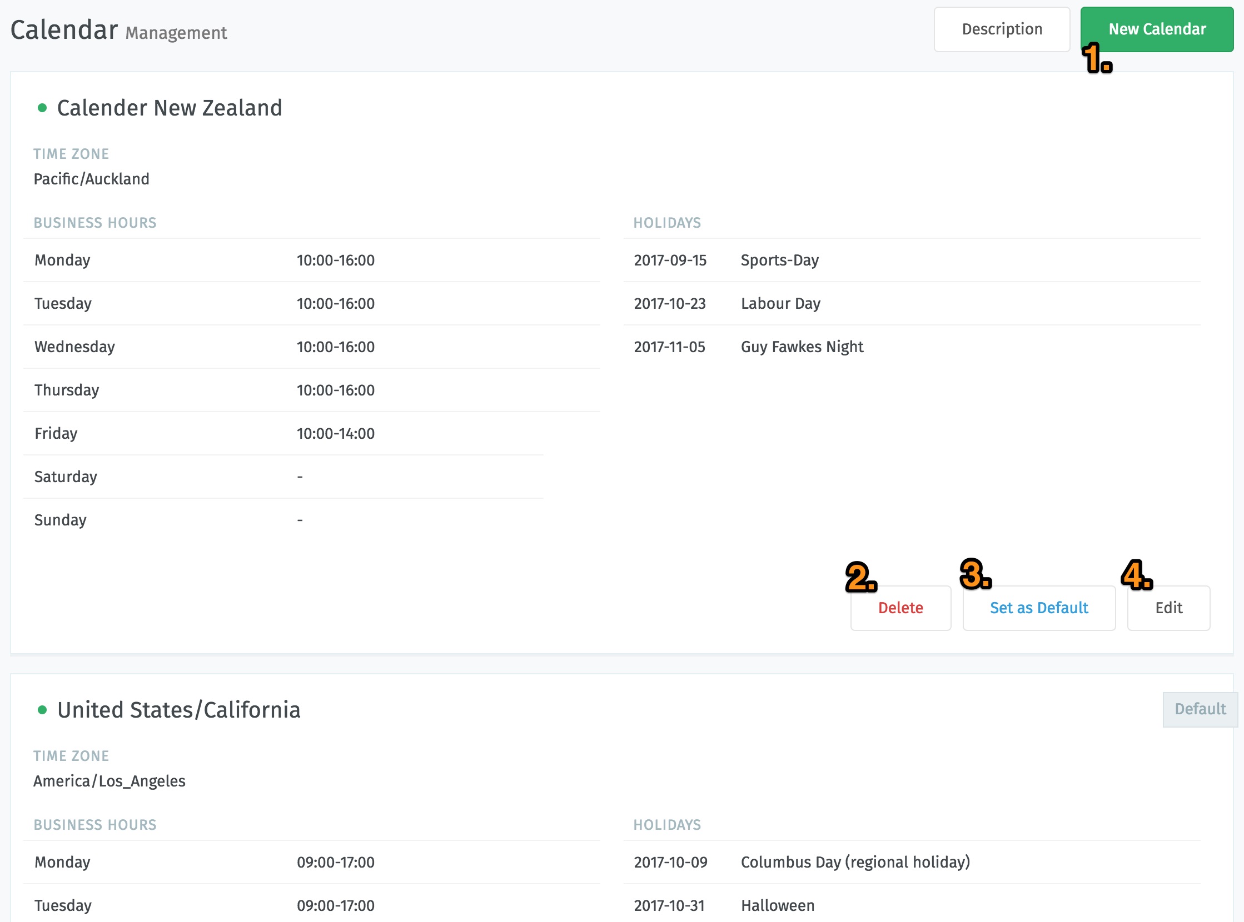The width and height of the screenshot is (1244, 922).
Task: Edit the Calender New Zealand calendar
Action: click(1168, 608)
